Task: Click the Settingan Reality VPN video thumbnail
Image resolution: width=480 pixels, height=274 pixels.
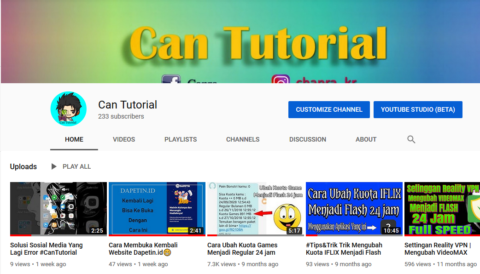Action: [442, 209]
